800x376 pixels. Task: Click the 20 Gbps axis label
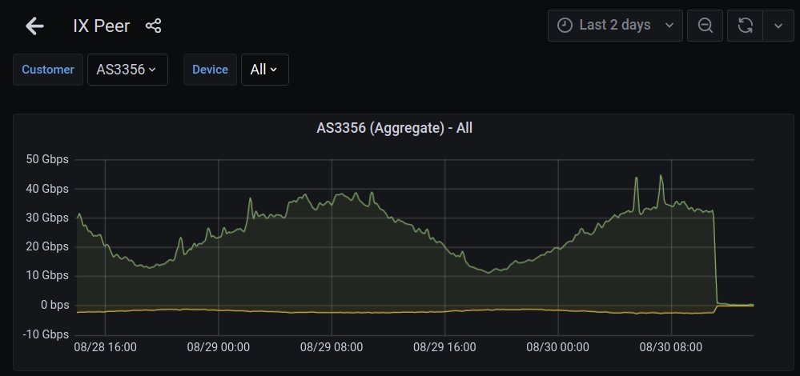tap(47, 247)
